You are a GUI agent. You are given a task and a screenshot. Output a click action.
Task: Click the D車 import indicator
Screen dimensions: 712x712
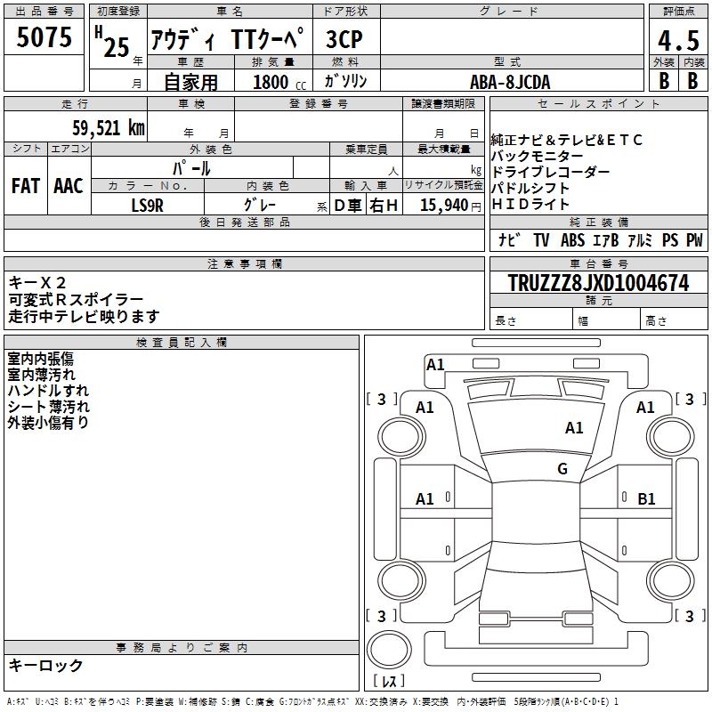(348, 206)
